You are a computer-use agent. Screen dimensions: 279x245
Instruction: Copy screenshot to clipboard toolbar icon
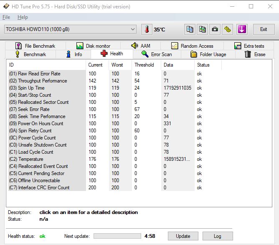click(x=202, y=29)
